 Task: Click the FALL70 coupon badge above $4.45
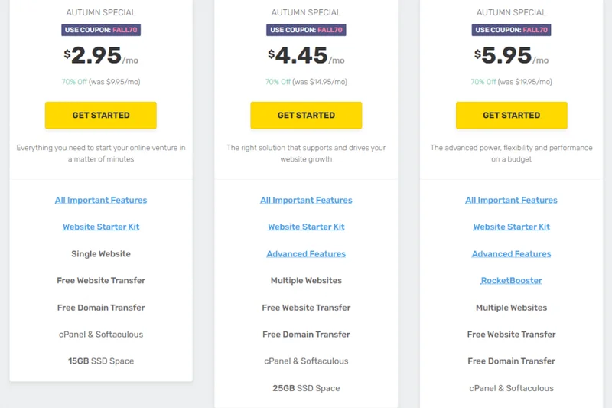click(306, 30)
